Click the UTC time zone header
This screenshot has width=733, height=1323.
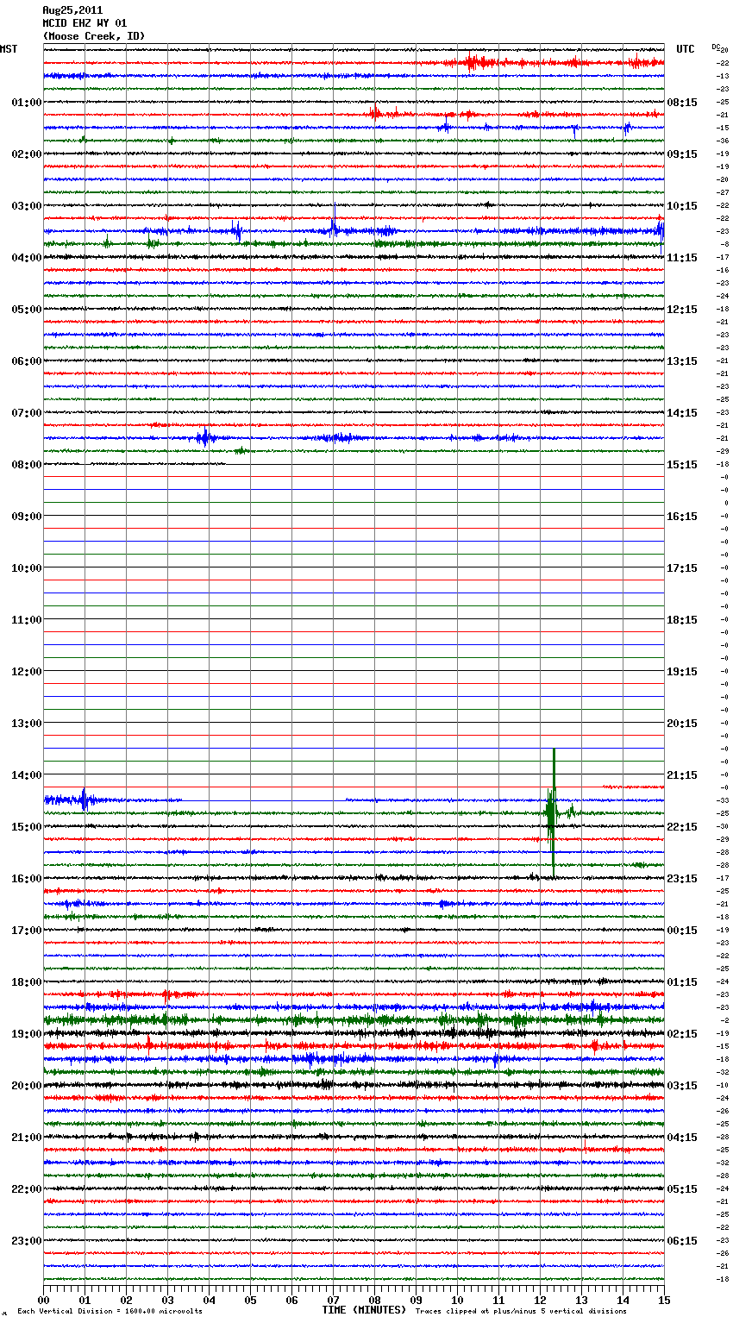point(685,49)
